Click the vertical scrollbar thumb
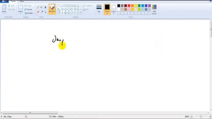Image resolution: width=212 pixels, height=119 pixels. [211, 29]
